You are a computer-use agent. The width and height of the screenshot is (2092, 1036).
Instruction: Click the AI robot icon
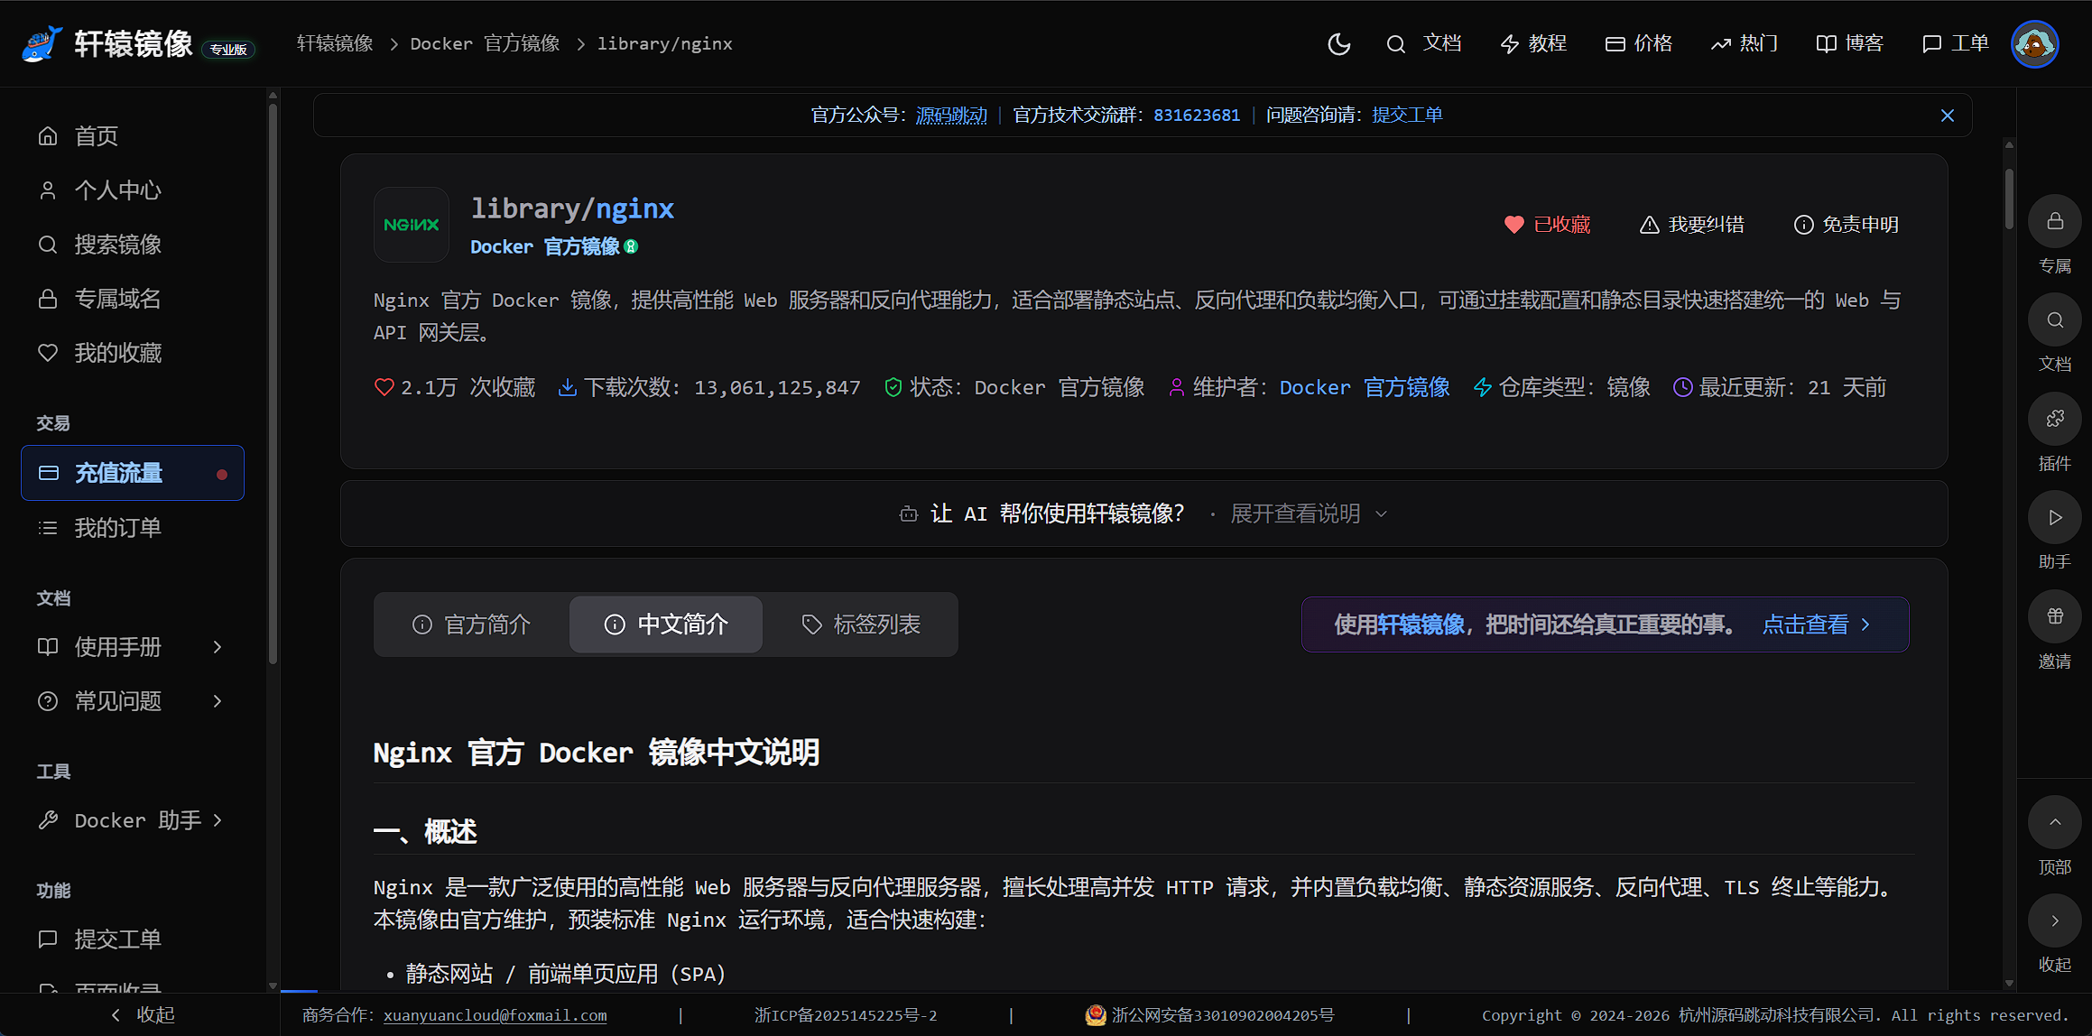(909, 513)
